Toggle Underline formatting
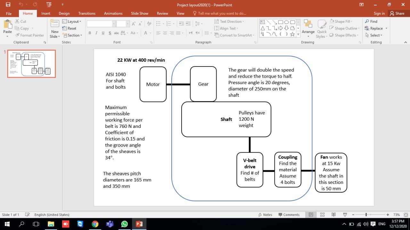The height and width of the screenshot is (230, 410). (102, 33)
